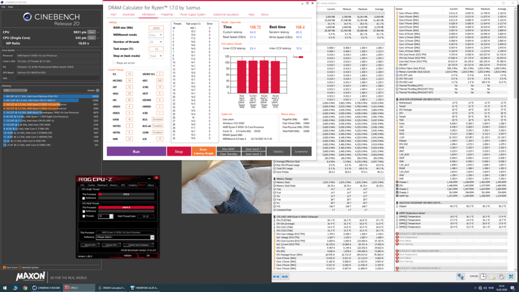
Task: Open Windows notification center icon
Action: click(x=513, y=288)
